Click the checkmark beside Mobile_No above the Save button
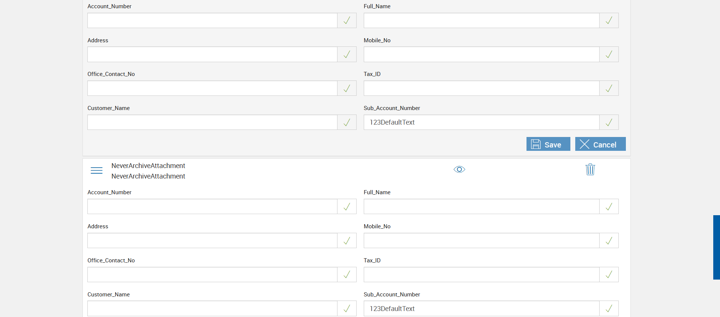Image resolution: width=720 pixels, height=317 pixels. [609, 55]
